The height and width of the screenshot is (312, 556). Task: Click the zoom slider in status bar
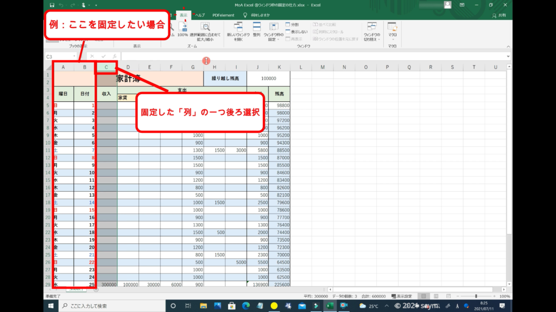476,296
